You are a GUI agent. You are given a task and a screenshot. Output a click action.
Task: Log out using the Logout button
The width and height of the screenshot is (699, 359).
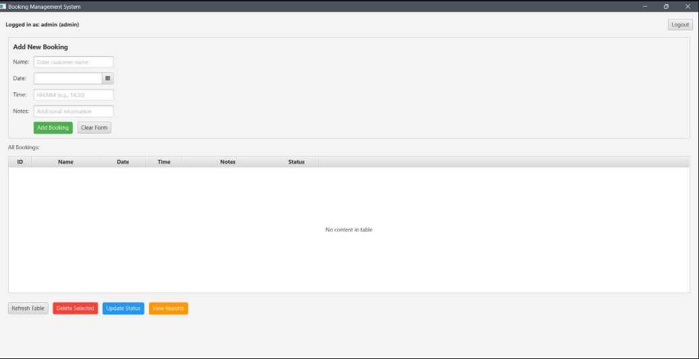(680, 25)
